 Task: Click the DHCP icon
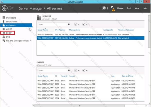pyautogui.click(x=4, y=33)
